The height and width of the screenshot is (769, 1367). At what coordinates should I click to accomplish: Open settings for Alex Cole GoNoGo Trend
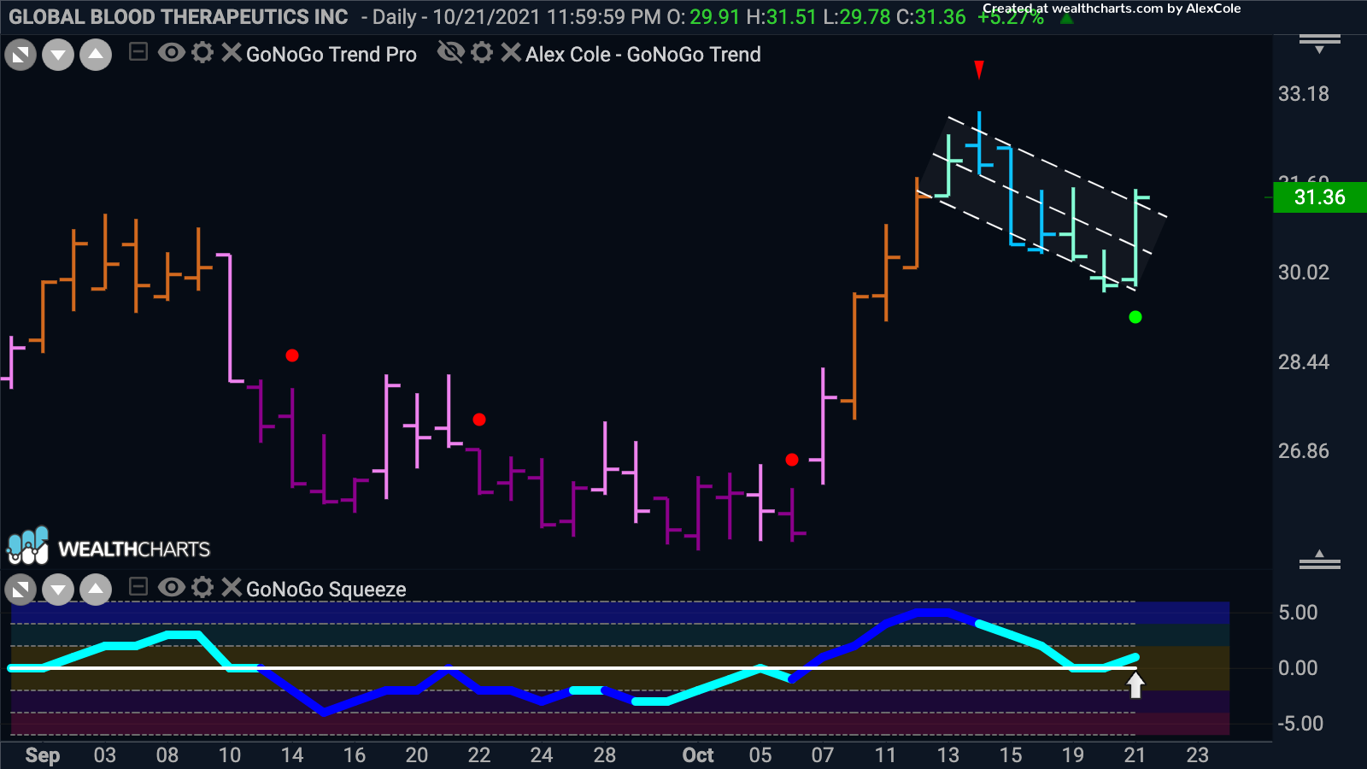point(482,53)
